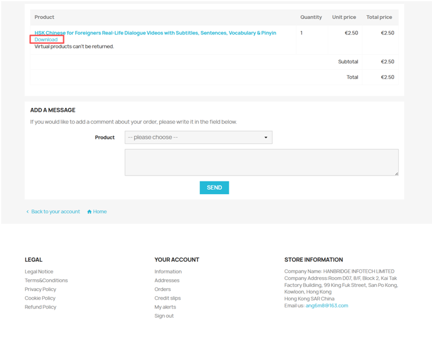Open the HSK Chinese for Foreigners product link
Viewport: 432px width, 340px height.
(x=155, y=33)
